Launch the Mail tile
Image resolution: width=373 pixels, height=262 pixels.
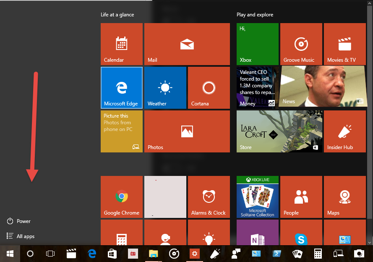[x=187, y=44]
